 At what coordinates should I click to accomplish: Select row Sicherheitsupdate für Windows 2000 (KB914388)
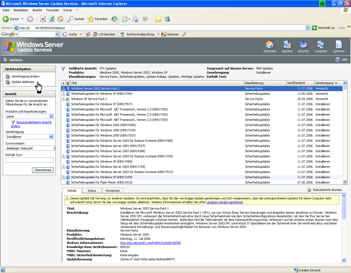click(202, 125)
